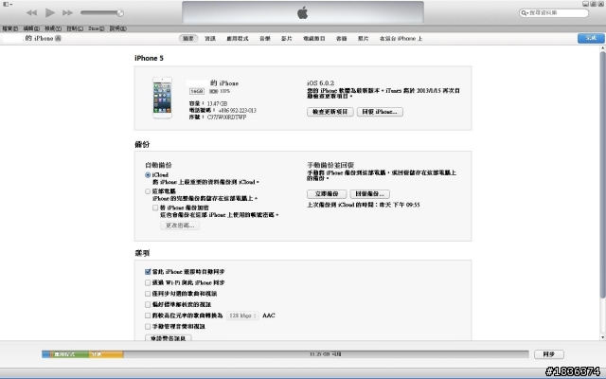Select iCloud automatic backup option
Viewport: 606px width, 379px height.
pyautogui.click(x=148, y=175)
